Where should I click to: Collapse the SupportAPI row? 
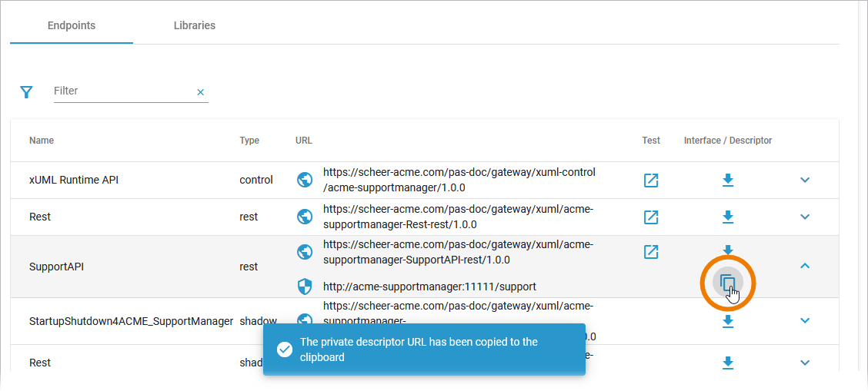pyautogui.click(x=805, y=267)
